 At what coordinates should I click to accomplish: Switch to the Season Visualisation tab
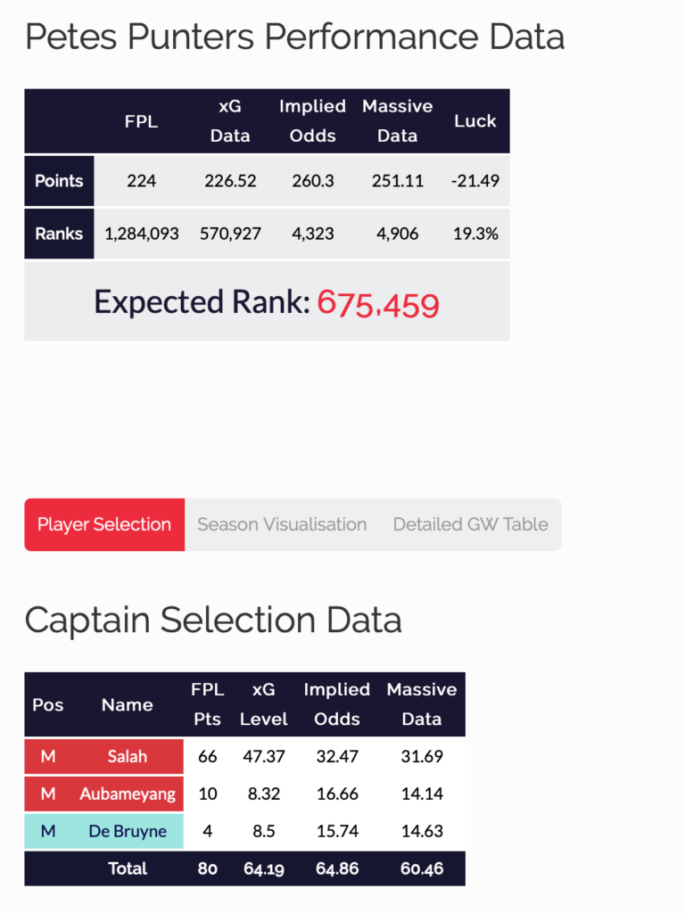pos(281,524)
